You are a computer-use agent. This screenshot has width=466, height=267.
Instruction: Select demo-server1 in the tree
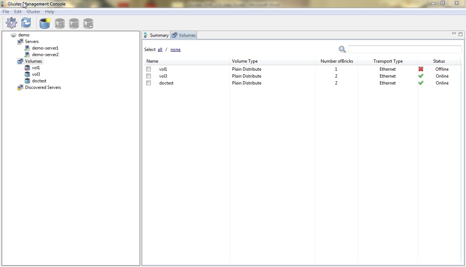pos(45,48)
